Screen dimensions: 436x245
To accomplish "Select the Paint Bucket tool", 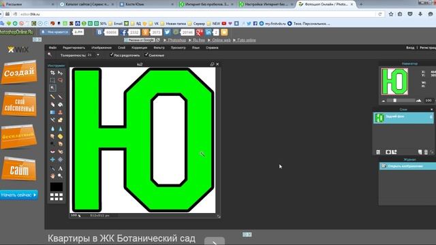I will pyautogui.click(x=60, y=104).
